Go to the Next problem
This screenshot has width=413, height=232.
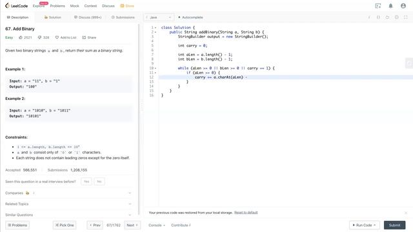click(x=132, y=225)
